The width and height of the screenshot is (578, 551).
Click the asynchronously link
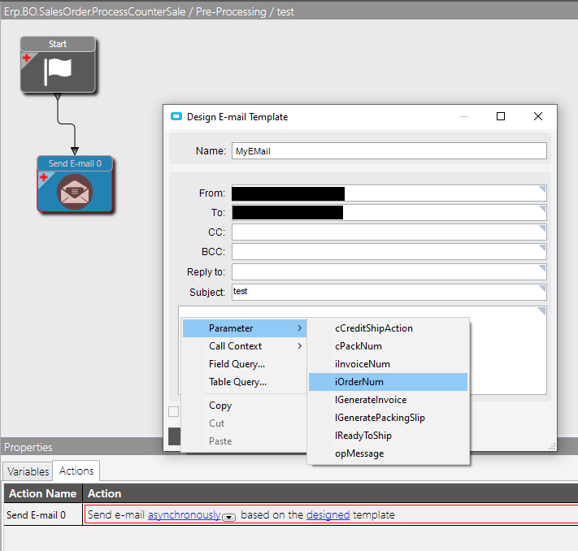185,514
